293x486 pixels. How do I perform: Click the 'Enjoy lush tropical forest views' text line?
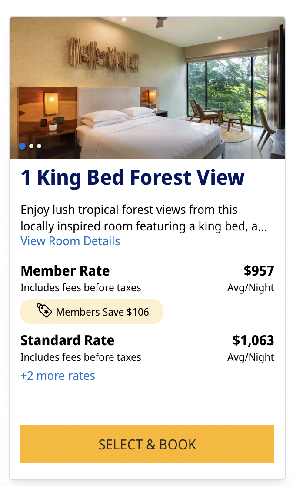click(129, 210)
